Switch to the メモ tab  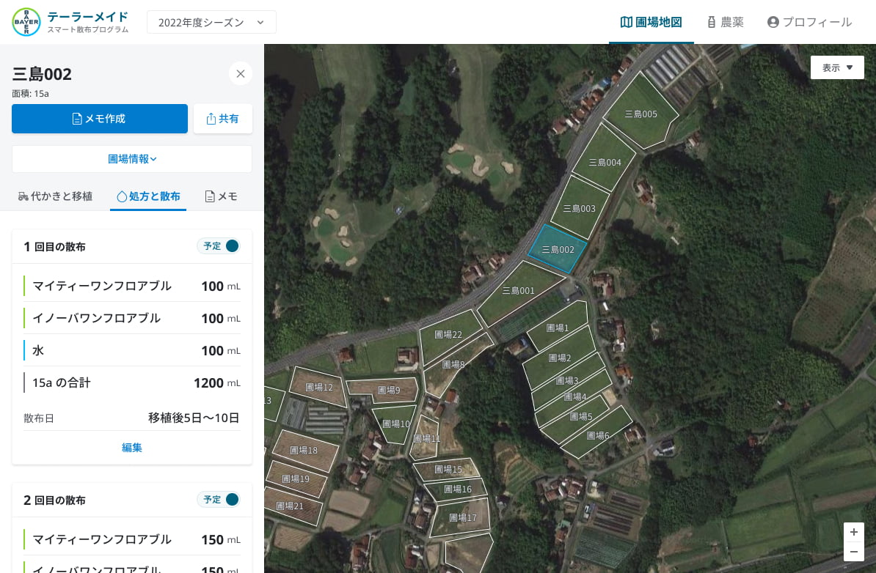coord(221,196)
